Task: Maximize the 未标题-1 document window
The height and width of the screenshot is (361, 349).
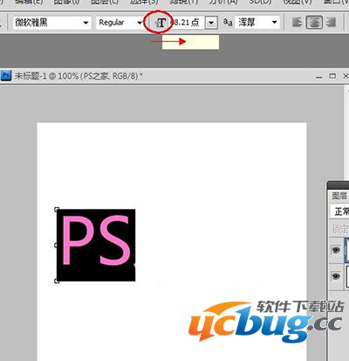Action: pyautogui.click(x=332, y=76)
